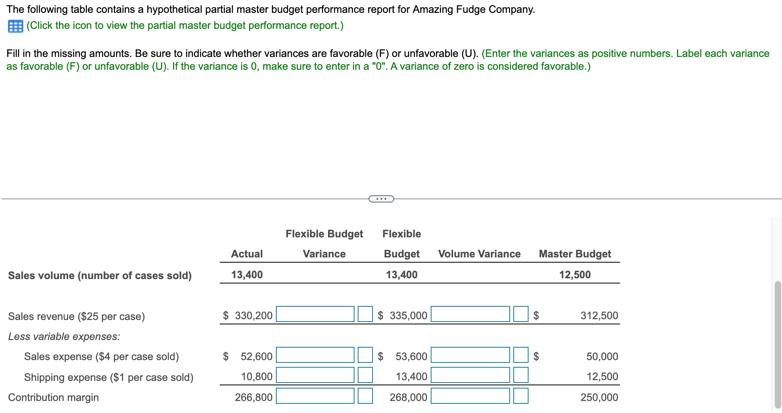
Task: Click the Shipping expense Flexible Budget Variance field
Action: coord(314,376)
